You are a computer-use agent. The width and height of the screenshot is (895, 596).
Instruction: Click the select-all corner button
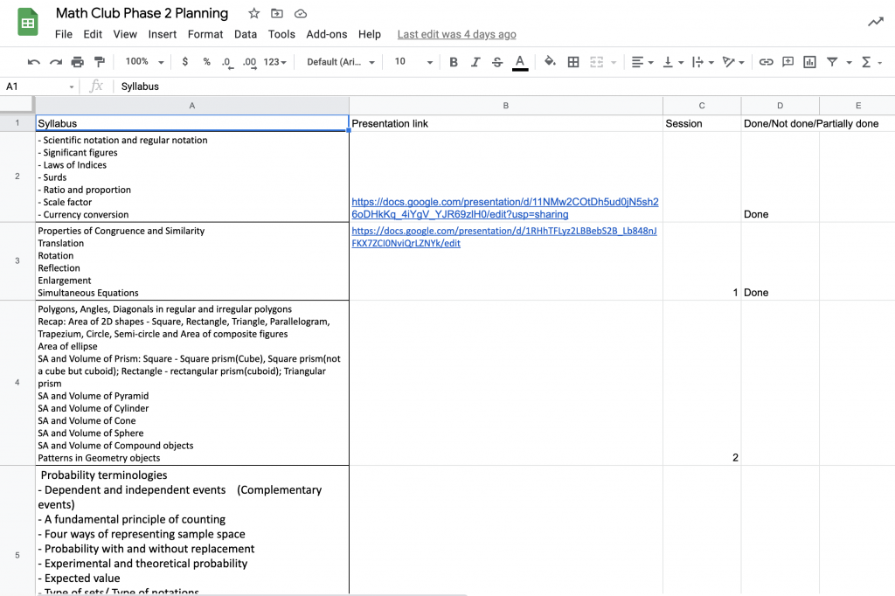pyautogui.click(x=17, y=106)
